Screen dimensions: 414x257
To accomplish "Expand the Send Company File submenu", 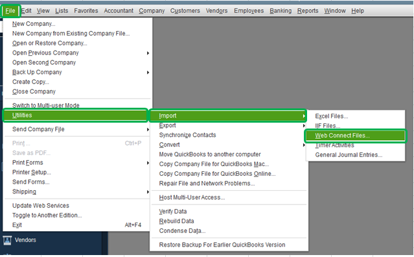I will pos(77,129).
